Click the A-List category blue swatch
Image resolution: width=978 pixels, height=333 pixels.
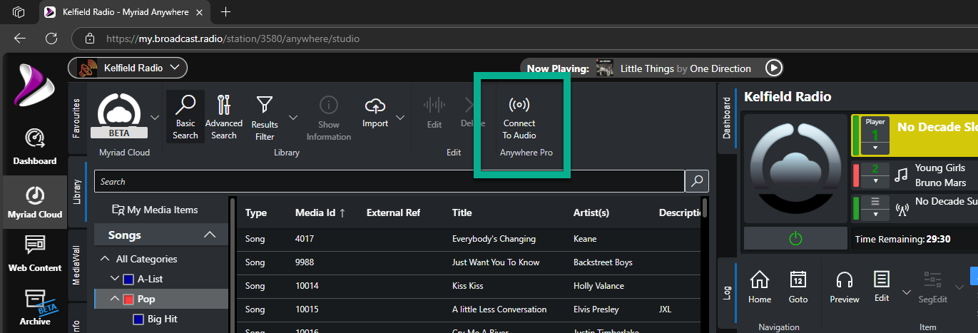pyautogui.click(x=128, y=280)
